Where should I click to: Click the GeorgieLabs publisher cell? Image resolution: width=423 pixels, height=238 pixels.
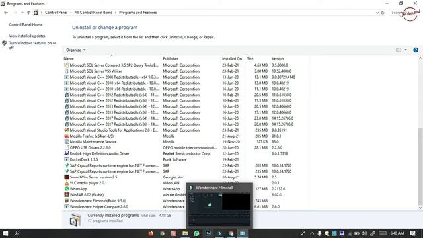pos(173,177)
